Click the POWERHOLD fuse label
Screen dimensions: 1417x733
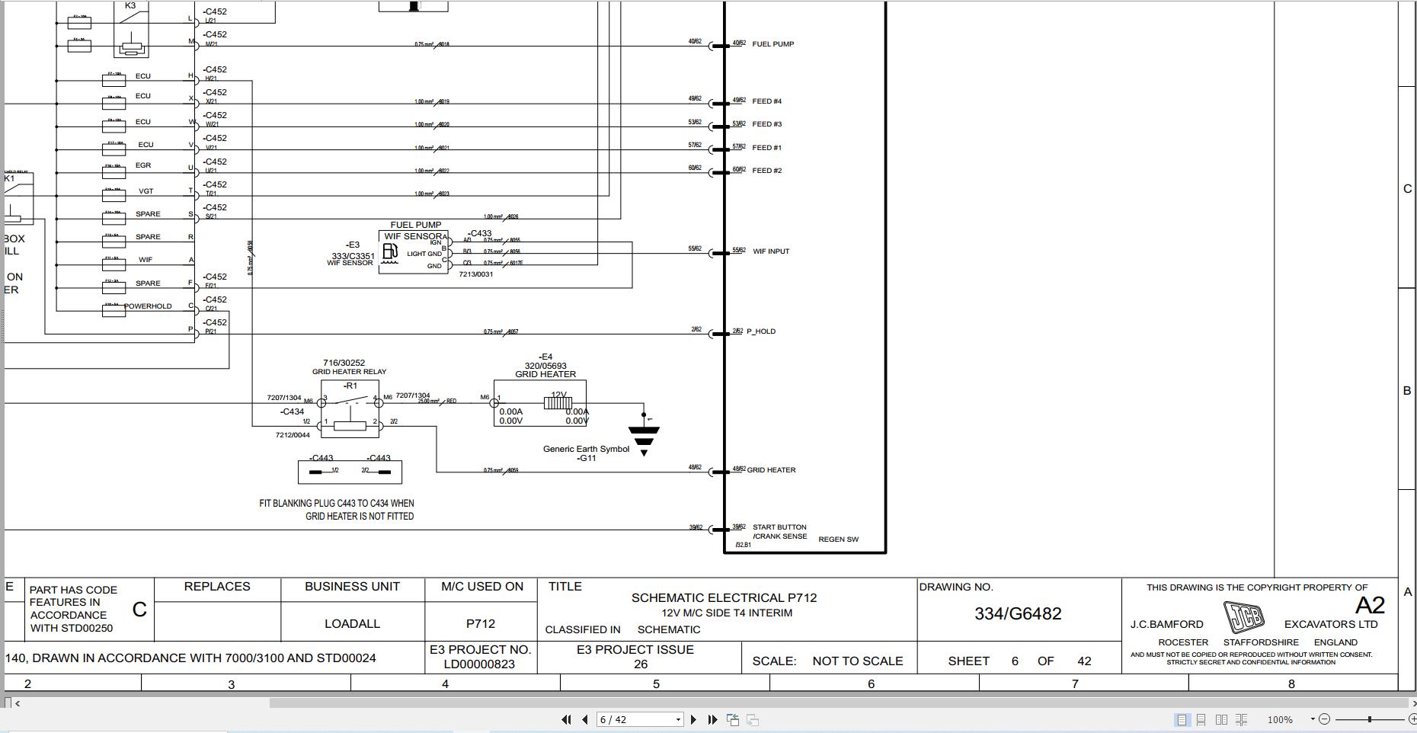(x=149, y=306)
